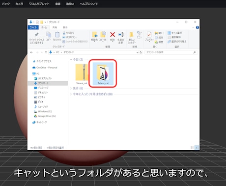
Task: Open the 言語 menu in background app
Action: (x=57, y=4)
